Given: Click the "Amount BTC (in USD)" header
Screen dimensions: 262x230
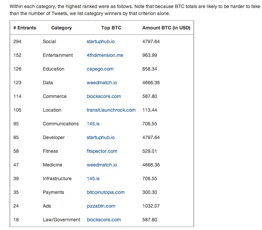Looking at the screenshot, I should [166, 28].
